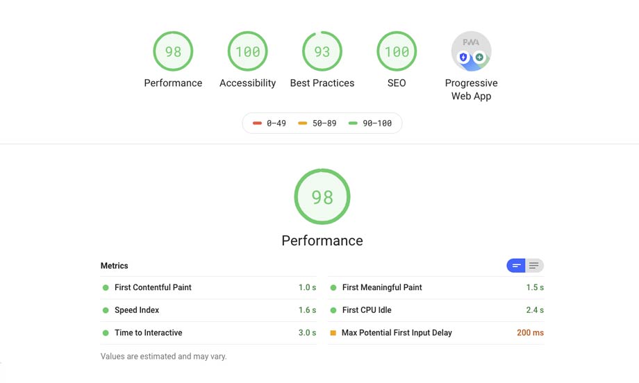
Task: Expand the Time to Interactive metric
Action: point(148,333)
